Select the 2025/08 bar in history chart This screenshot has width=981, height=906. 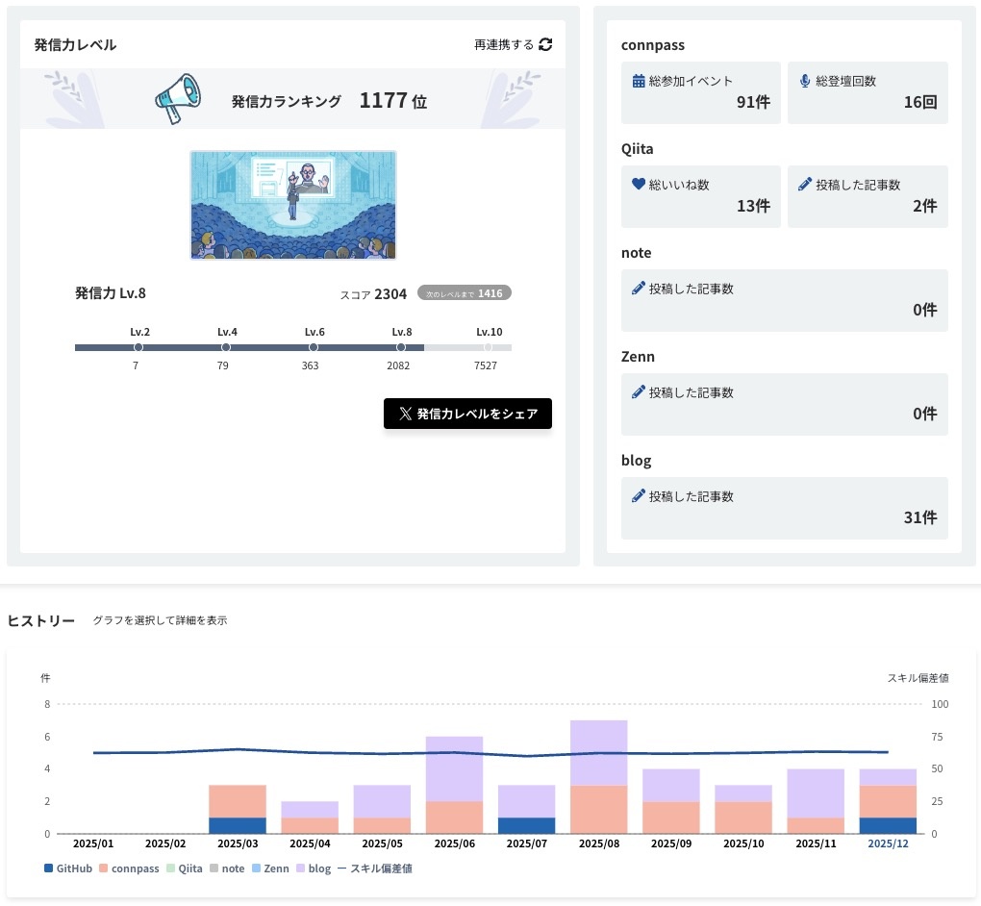[x=598, y=776]
